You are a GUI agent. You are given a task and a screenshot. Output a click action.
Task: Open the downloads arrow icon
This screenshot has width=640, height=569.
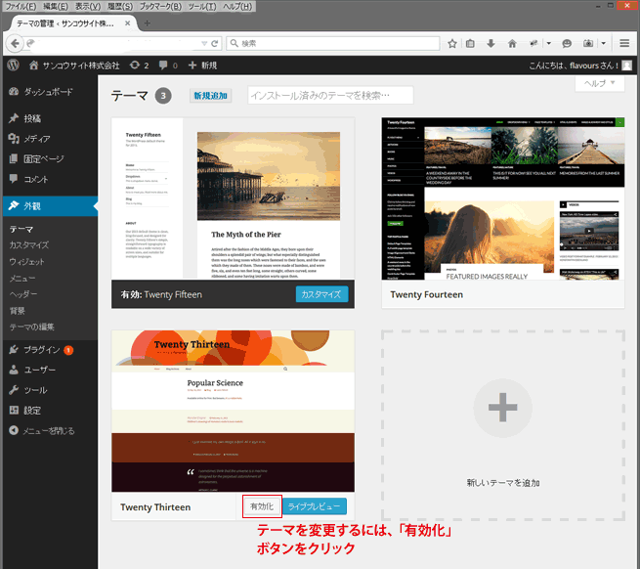point(491,43)
